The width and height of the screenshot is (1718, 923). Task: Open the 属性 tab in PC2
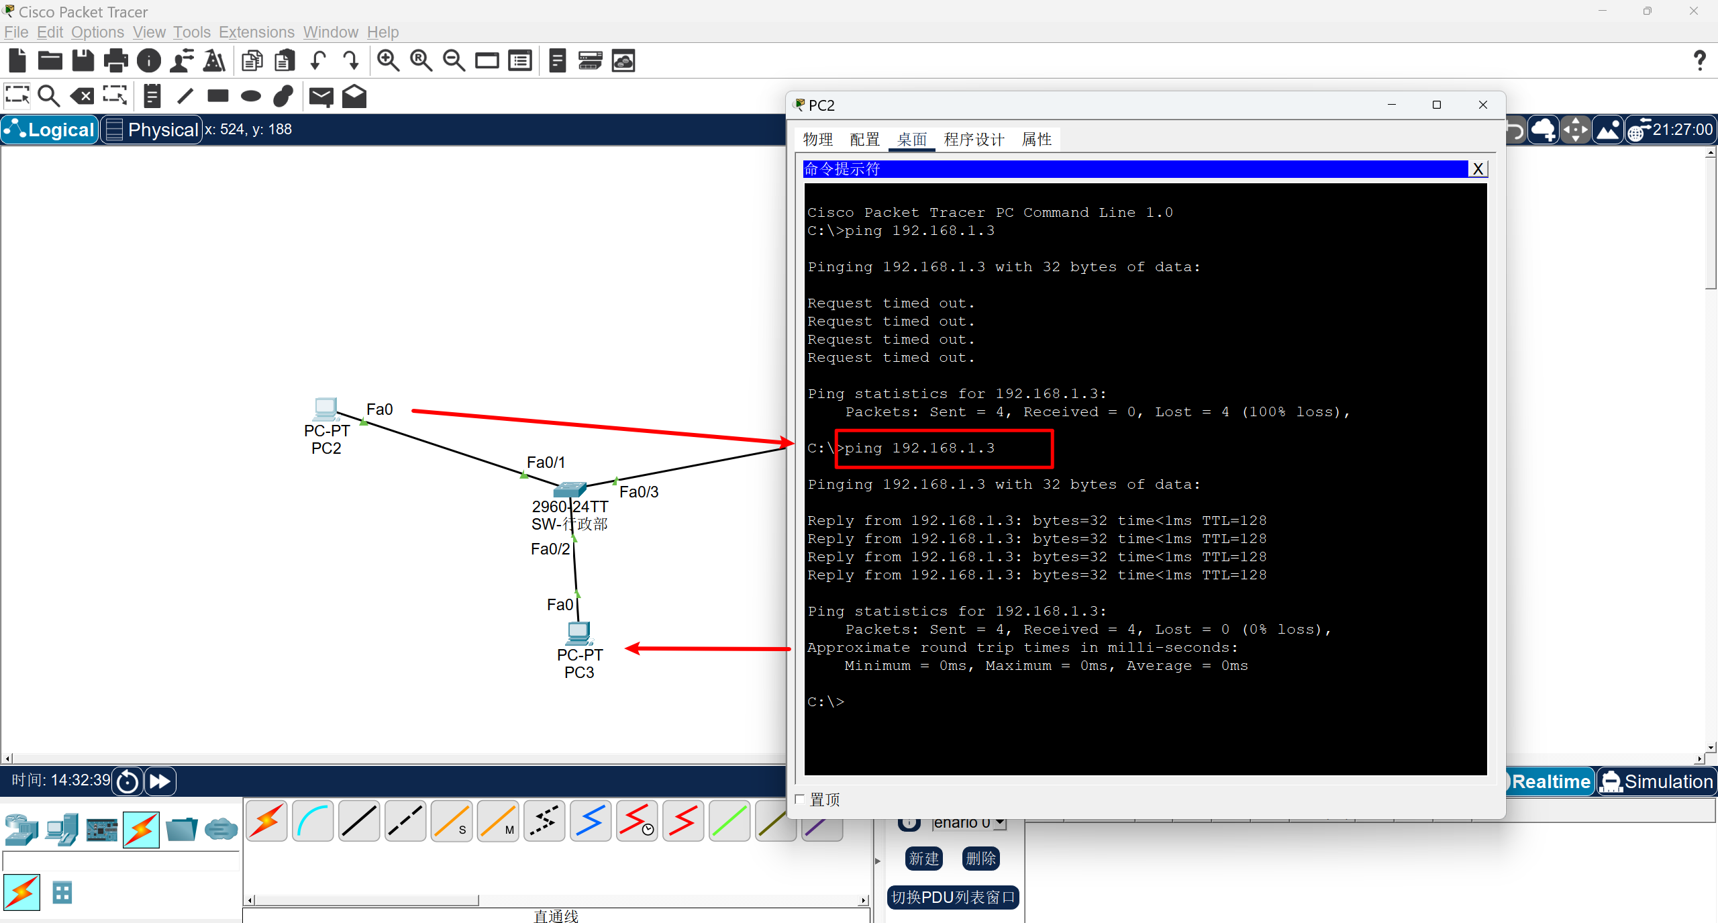[x=1037, y=140]
